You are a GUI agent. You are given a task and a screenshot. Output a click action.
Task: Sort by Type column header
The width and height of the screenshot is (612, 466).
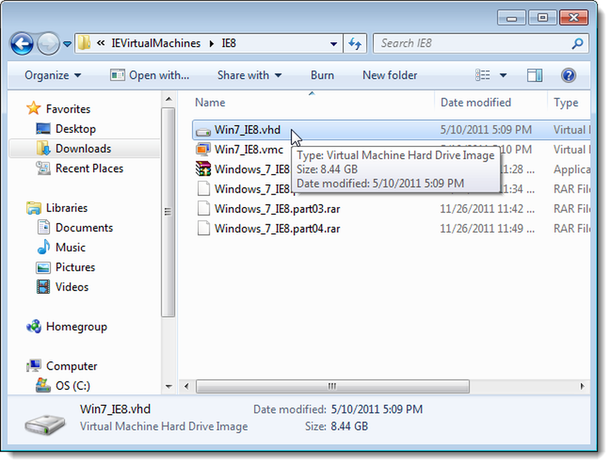(566, 102)
